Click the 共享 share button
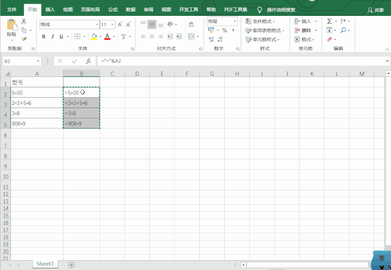 click(376, 10)
